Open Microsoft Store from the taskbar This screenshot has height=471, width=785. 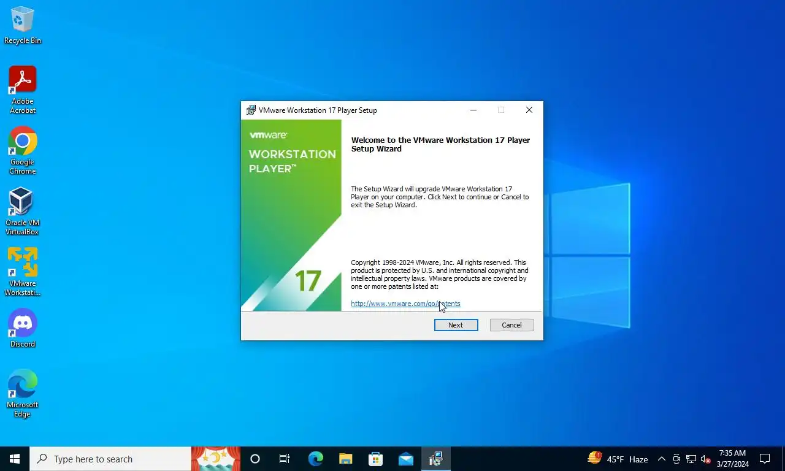pos(375,459)
